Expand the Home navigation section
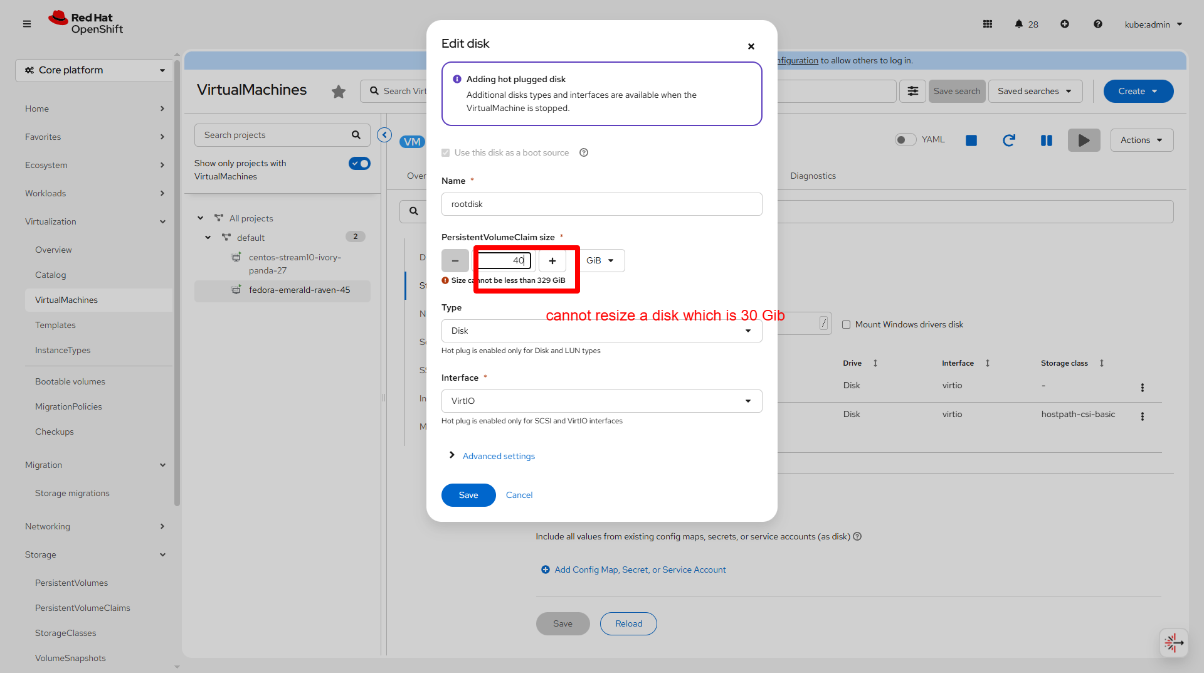Screen dimensions: 1204x673 (95, 109)
